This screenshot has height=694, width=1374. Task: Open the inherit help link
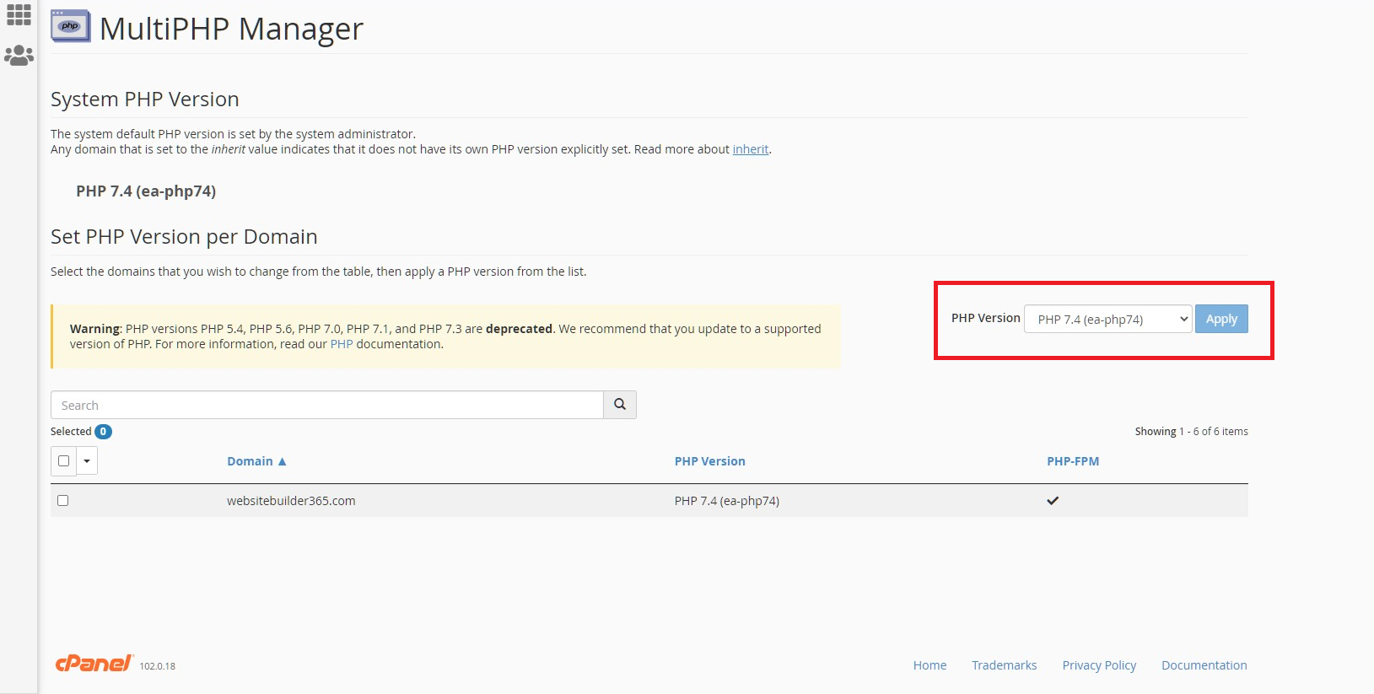point(751,149)
